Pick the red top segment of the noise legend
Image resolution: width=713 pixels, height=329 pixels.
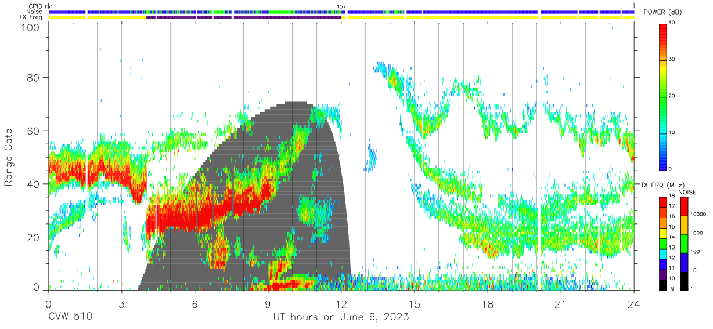tap(684, 207)
